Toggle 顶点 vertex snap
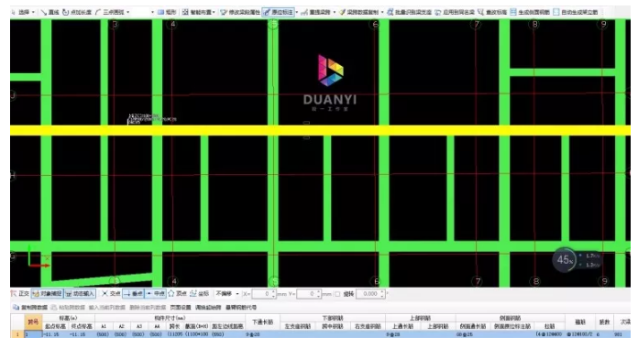This screenshot has width=638, height=348. point(177,294)
